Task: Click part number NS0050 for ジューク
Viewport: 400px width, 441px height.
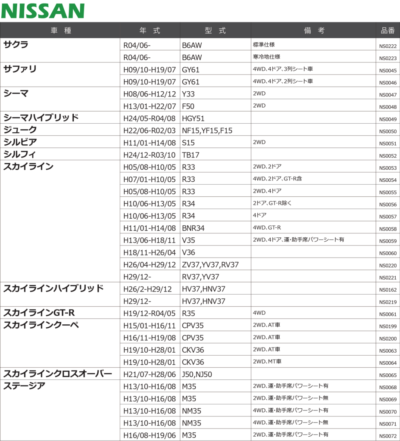Action: tap(387, 131)
